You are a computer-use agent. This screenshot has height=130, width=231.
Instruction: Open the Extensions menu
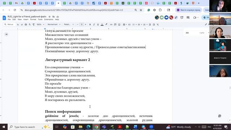tap(49, 19)
